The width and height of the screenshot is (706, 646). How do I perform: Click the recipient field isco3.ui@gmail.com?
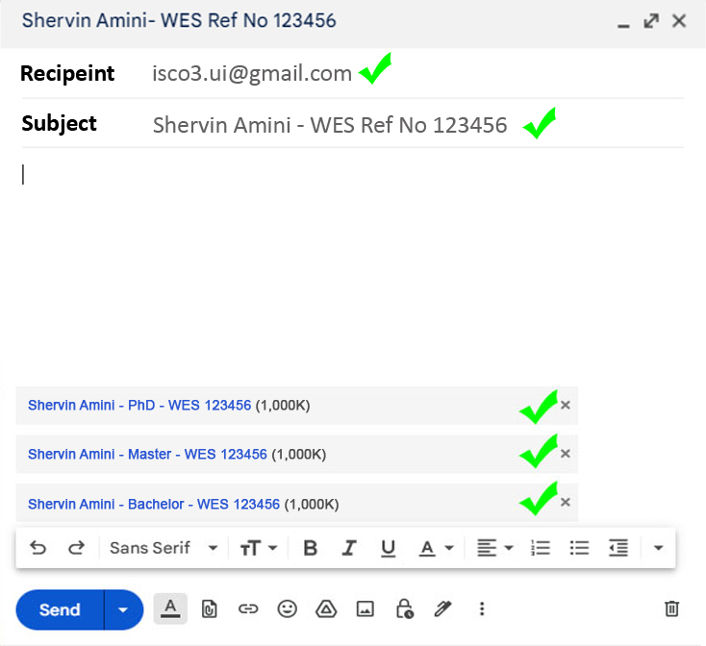(x=252, y=74)
